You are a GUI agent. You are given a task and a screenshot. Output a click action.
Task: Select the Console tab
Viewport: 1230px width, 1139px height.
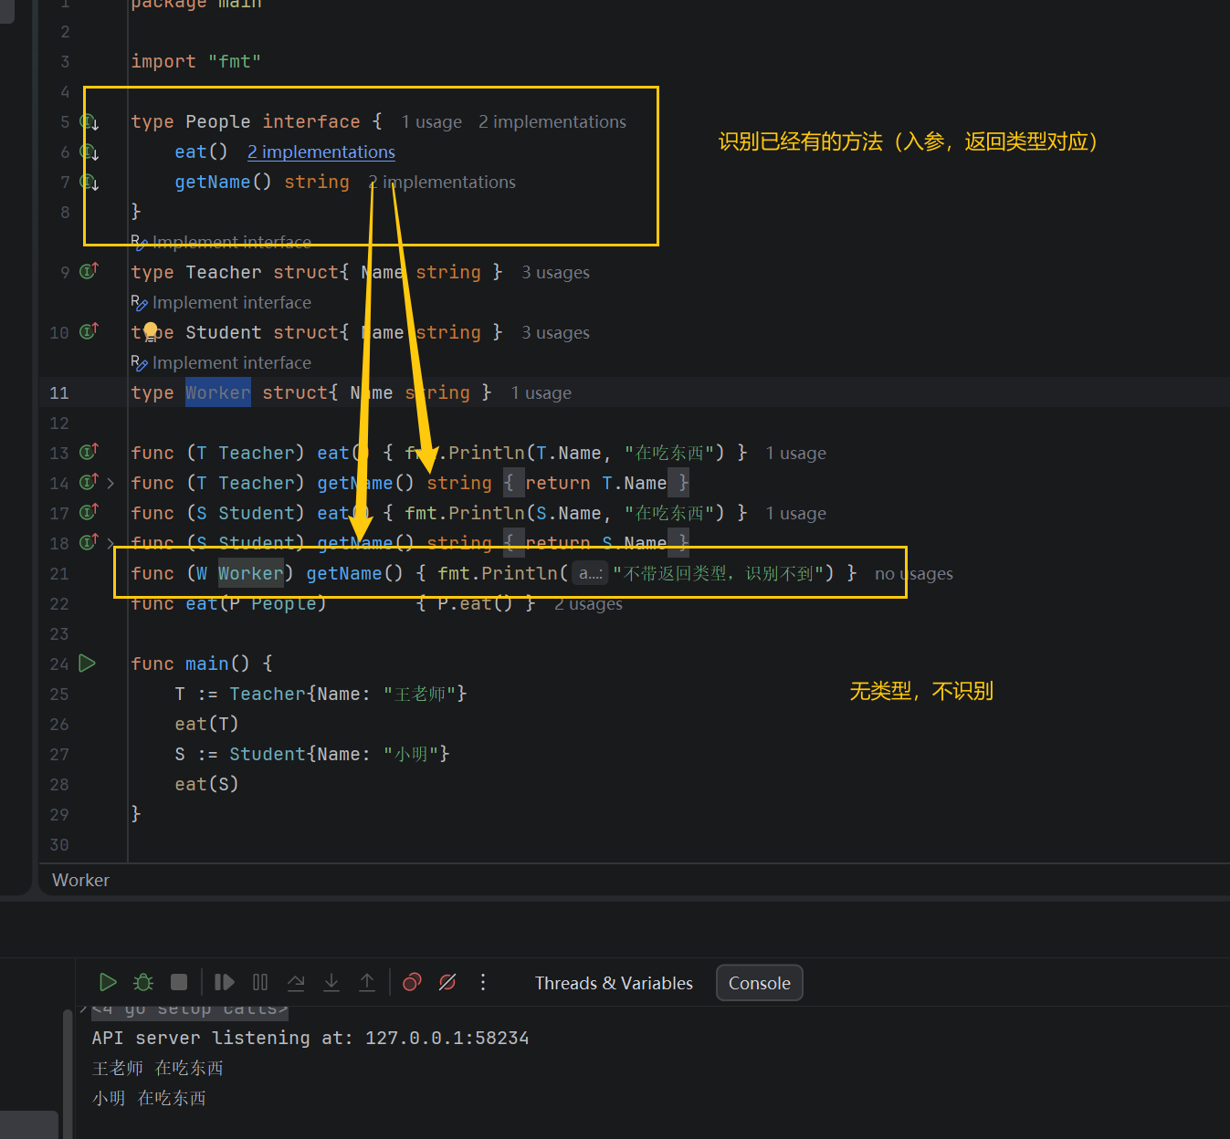pos(759,983)
